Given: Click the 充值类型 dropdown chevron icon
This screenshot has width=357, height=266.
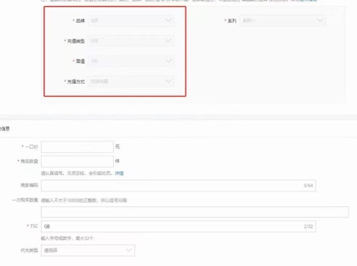Looking at the screenshot, I should [x=168, y=41].
